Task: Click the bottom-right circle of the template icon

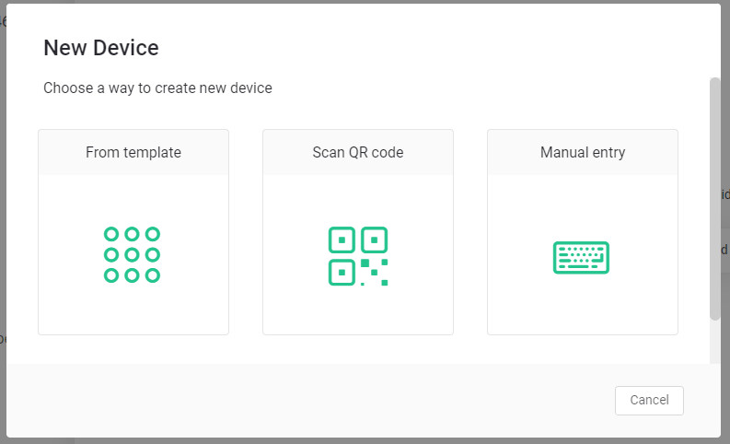Action: pos(153,275)
